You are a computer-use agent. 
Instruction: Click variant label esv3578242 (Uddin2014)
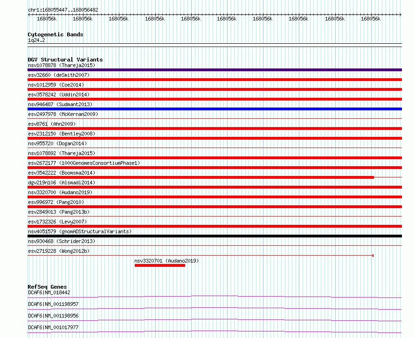pos(59,95)
